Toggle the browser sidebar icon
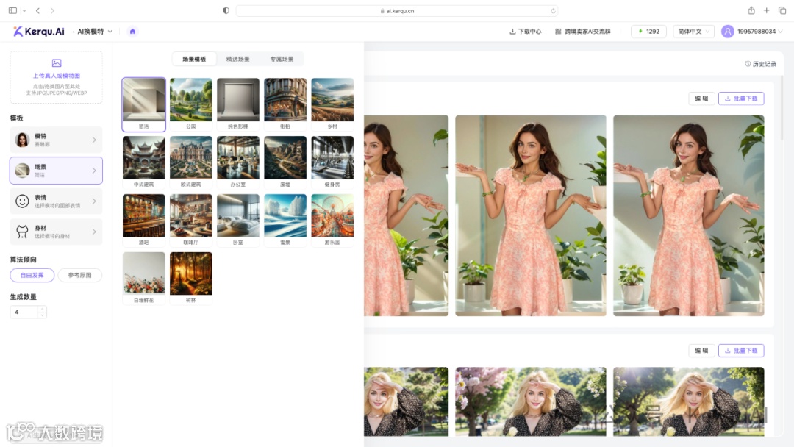This screenshot has width=794, height=447. (13, 10)
